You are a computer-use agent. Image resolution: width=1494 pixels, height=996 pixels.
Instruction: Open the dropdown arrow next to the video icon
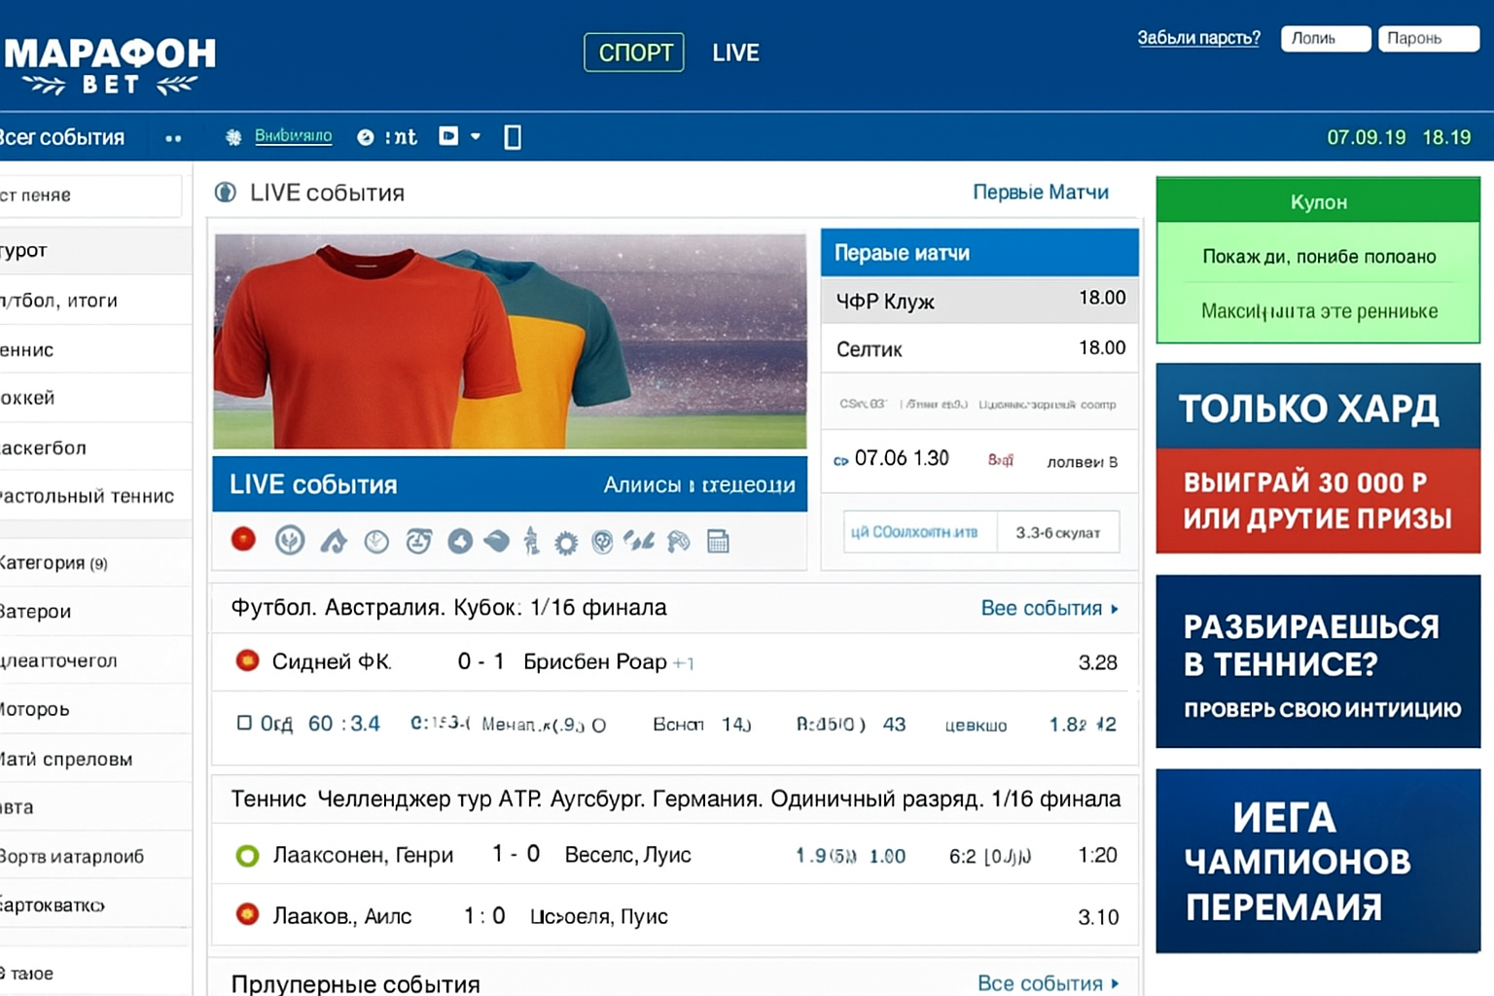[x=476, y=137]
